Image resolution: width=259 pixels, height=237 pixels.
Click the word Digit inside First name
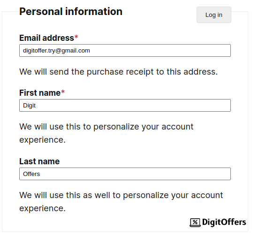click(29, 106)
